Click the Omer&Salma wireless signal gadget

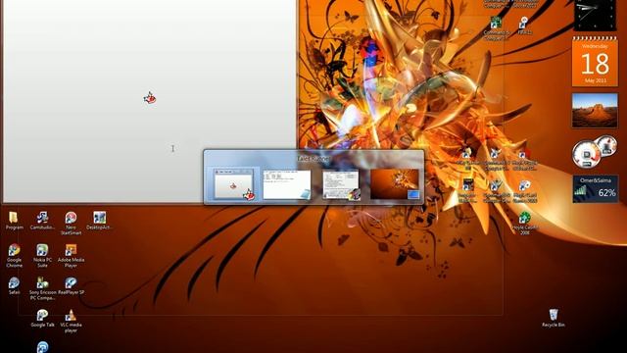[595, 188]
